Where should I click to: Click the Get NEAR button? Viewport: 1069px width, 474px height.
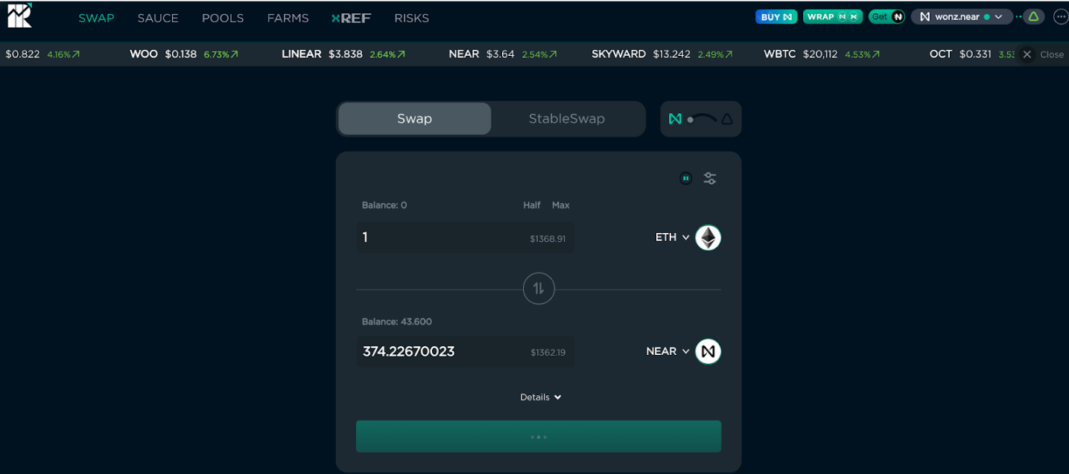(886, 16)
